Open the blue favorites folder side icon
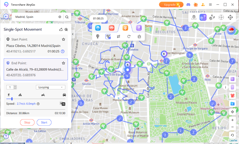Viewport: 239px width, 144px height. click(232, 104)
